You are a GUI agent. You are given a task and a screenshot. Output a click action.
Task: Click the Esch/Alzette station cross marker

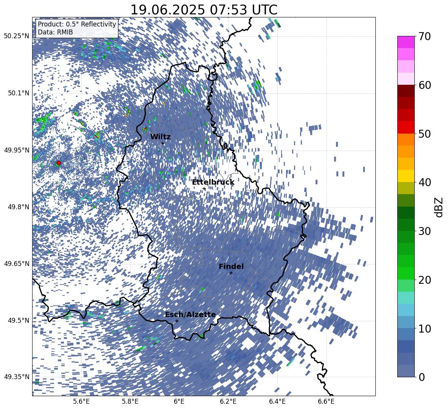point(177,321)
